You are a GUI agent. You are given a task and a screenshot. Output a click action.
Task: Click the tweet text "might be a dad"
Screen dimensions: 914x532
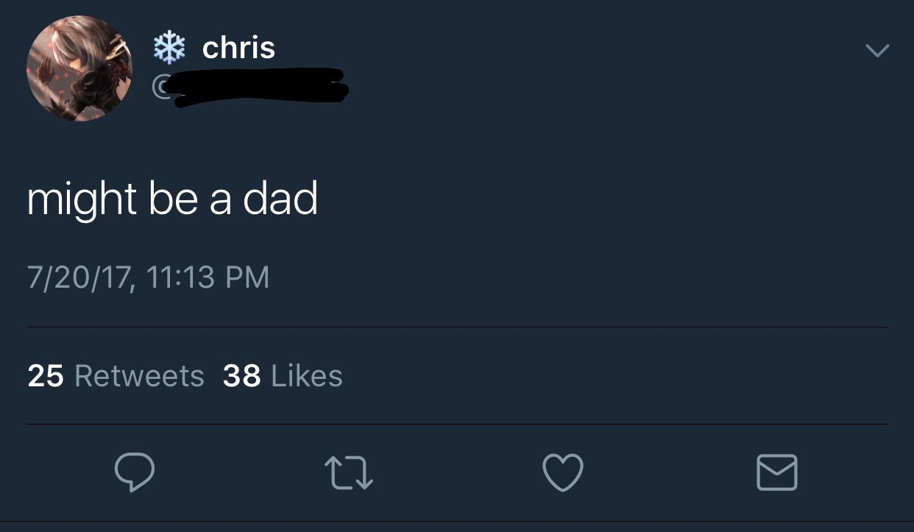(172, 199)
